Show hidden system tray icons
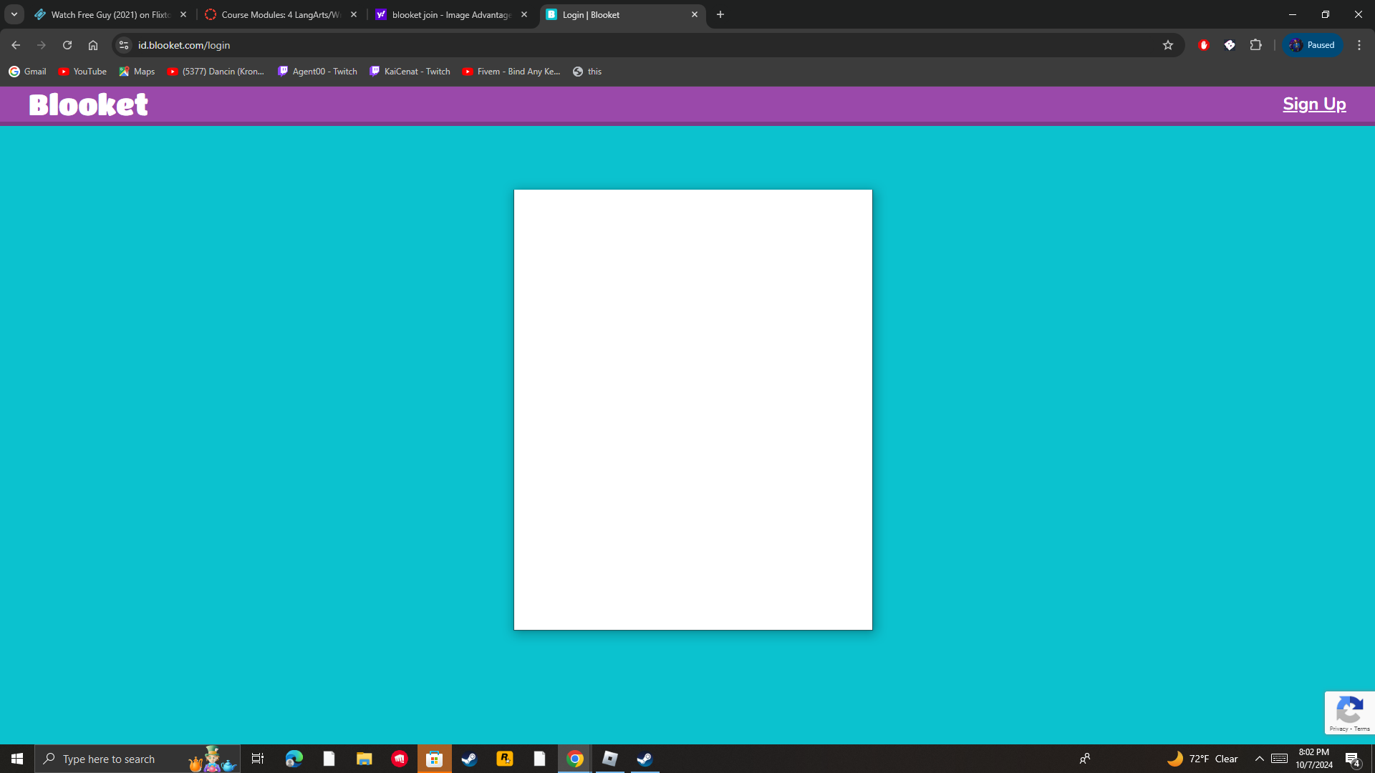Image resolution: width=1375 pixels, height=773 pixels. click(1259, 759)
